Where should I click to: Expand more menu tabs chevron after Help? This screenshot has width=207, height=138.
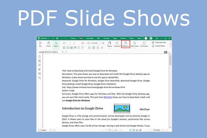pos(143,38)
